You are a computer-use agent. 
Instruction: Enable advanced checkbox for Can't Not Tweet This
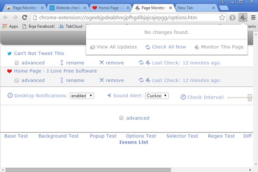[16, 63]
